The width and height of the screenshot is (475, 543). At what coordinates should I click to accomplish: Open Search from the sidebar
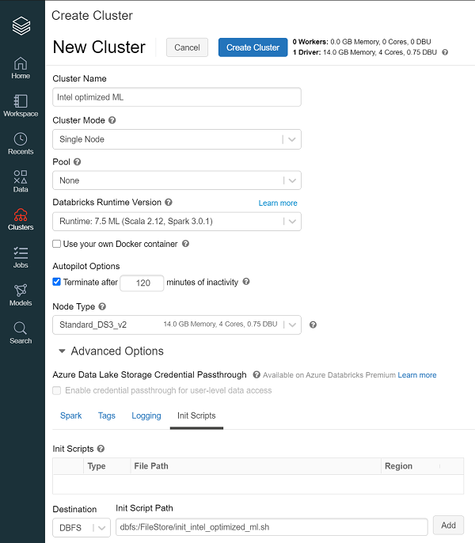(21, 332)
